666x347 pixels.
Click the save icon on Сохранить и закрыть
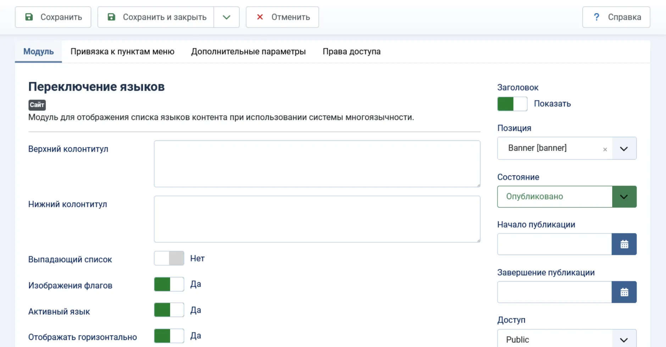tap(111, 17)
